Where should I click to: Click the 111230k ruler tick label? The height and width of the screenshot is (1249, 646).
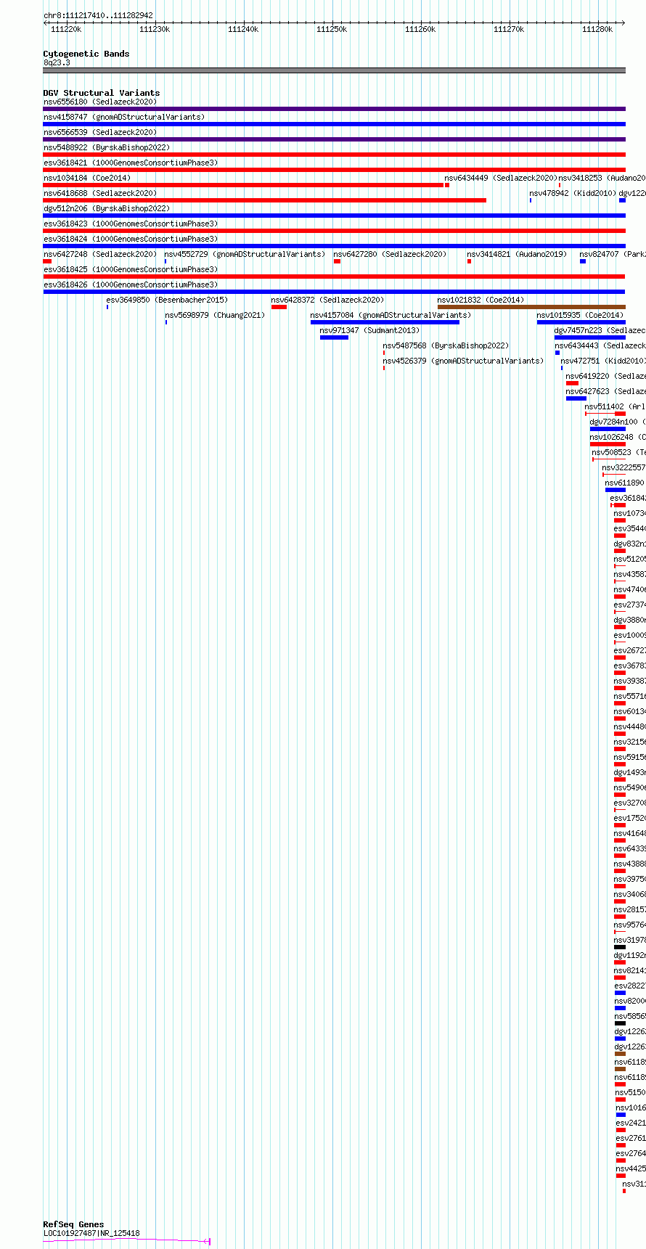[x=155, y=29]
